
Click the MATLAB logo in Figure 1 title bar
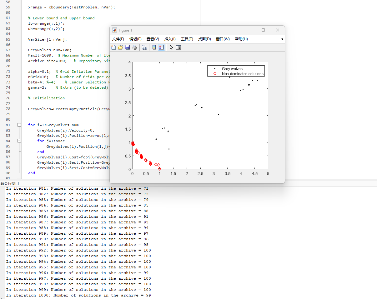tap(115, 30)
